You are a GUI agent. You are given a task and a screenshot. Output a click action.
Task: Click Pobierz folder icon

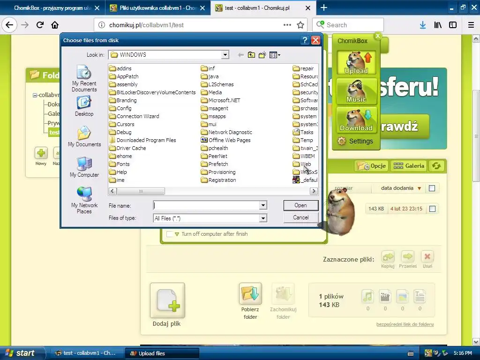coord(250,294)
